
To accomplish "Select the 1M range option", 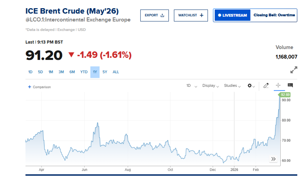I will tap(51, 72).
